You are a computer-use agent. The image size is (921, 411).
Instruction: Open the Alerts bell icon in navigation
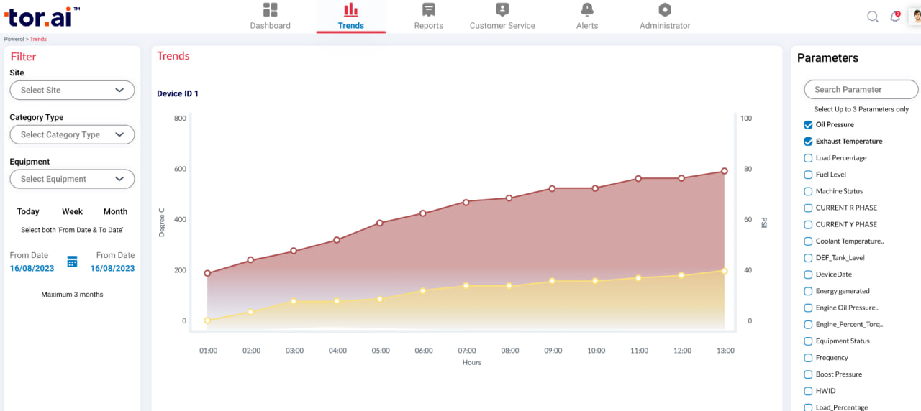(587, 9)
